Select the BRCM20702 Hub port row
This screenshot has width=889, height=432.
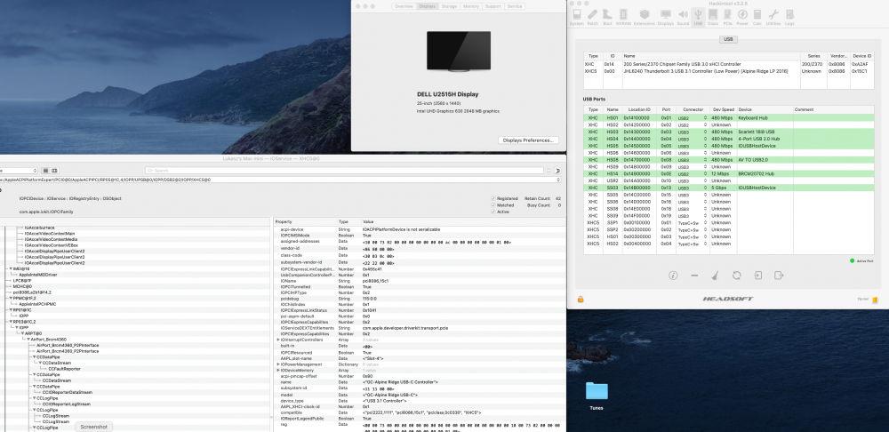(729, 174)
